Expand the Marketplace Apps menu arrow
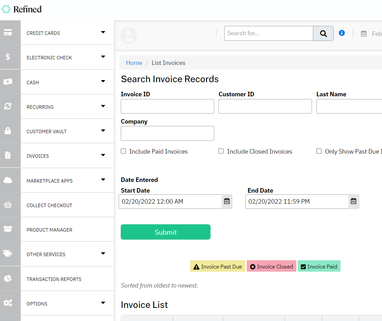 [x=103, y=179]
